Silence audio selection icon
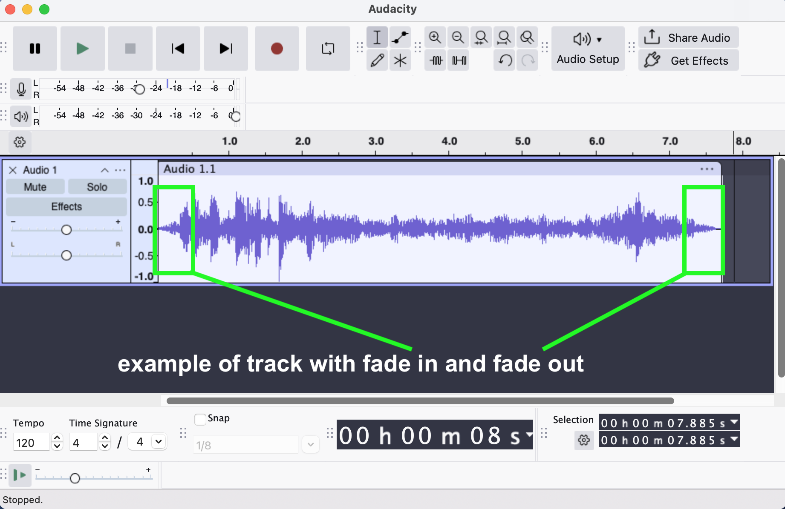Viewport: 785px width, 509px height. pyautogui.click(x=459, y=60)
